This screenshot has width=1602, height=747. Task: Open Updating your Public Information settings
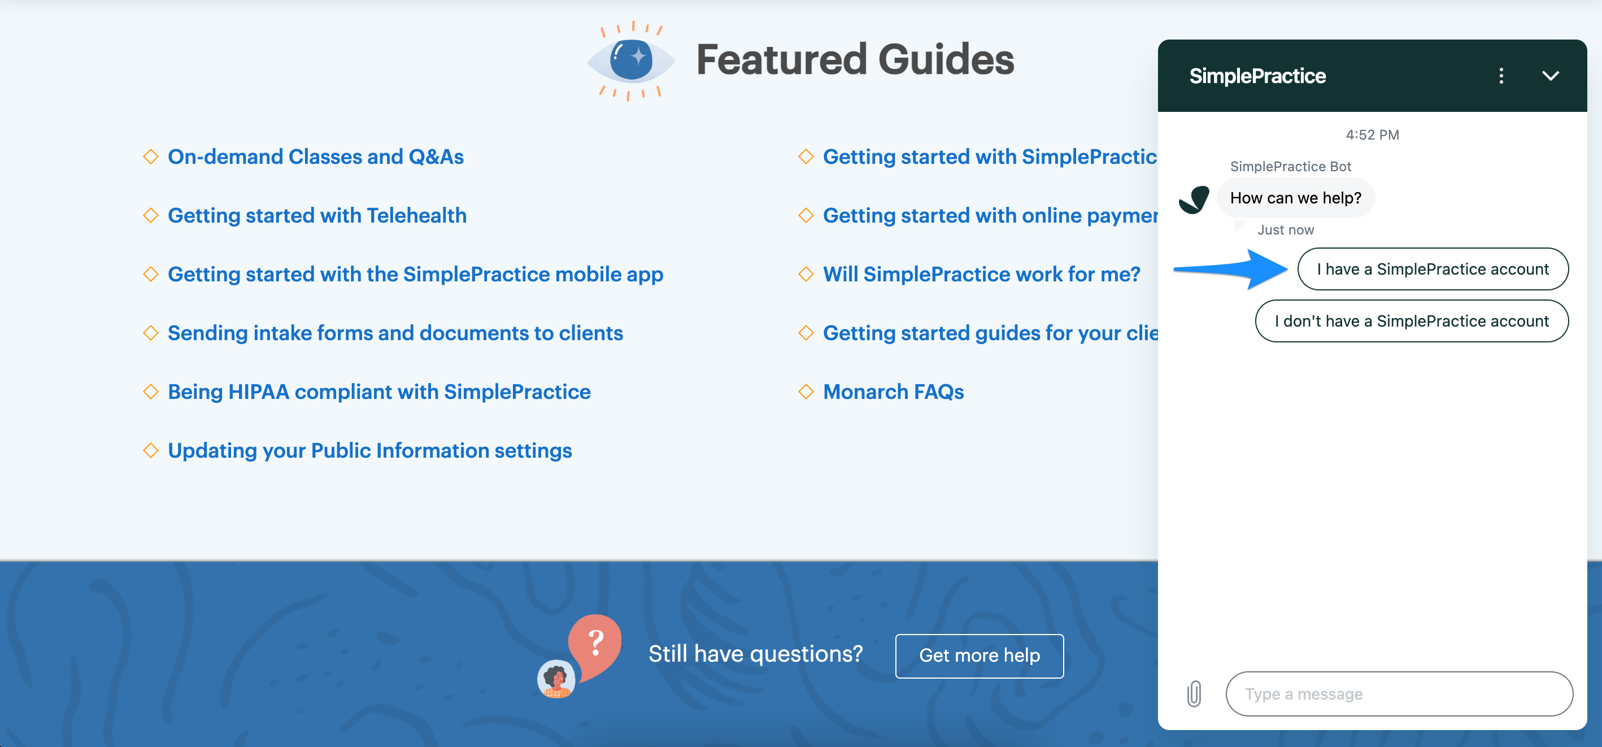[x=370, y=450]
